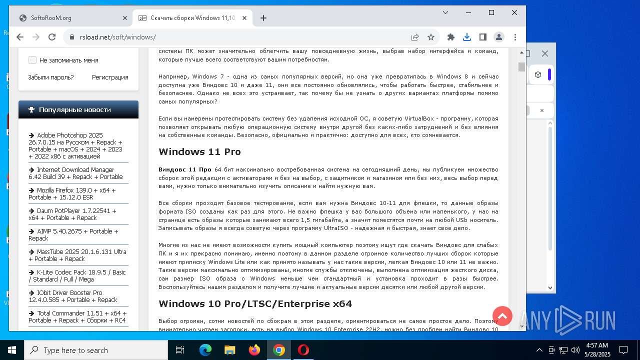Open a new browser tab
640x360 pixels.
pyautogui.click(x=263, y=18)
